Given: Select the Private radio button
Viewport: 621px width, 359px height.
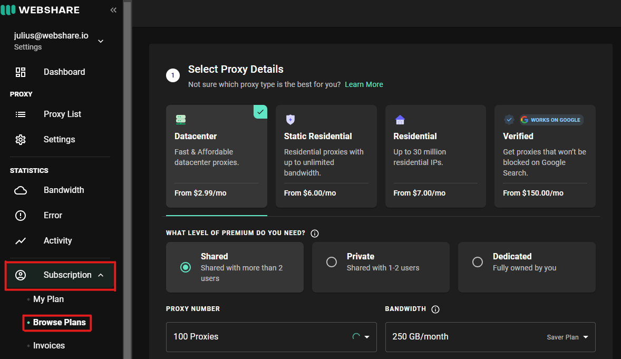Looking at the screenshot, I should click(x=332, y=262).
